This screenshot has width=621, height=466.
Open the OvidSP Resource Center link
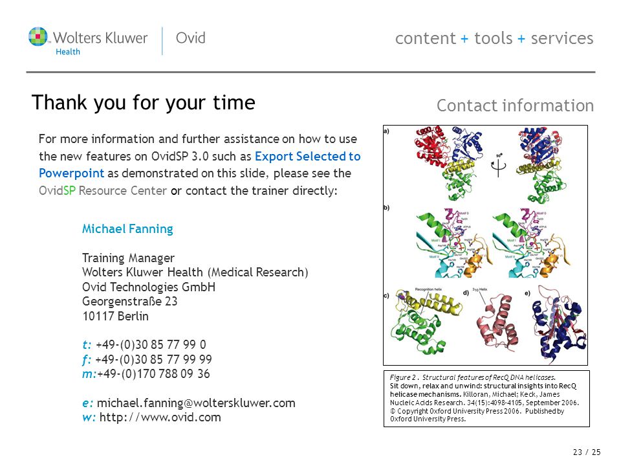tap(103, 190)
